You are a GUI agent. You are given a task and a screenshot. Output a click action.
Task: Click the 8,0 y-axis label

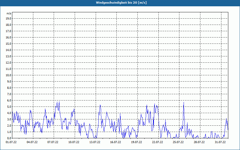(x=9, y=88)
